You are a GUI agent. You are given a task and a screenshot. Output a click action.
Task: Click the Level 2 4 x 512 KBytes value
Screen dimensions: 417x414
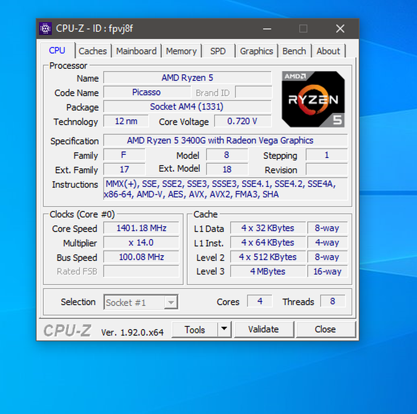268,257
